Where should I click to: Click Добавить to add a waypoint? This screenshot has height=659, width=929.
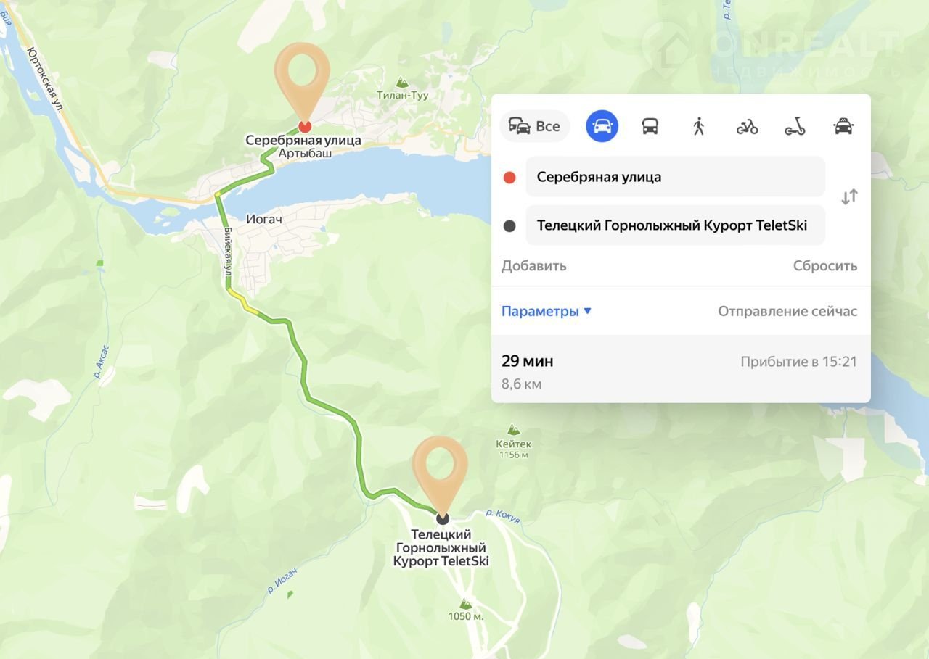[533, 265]
